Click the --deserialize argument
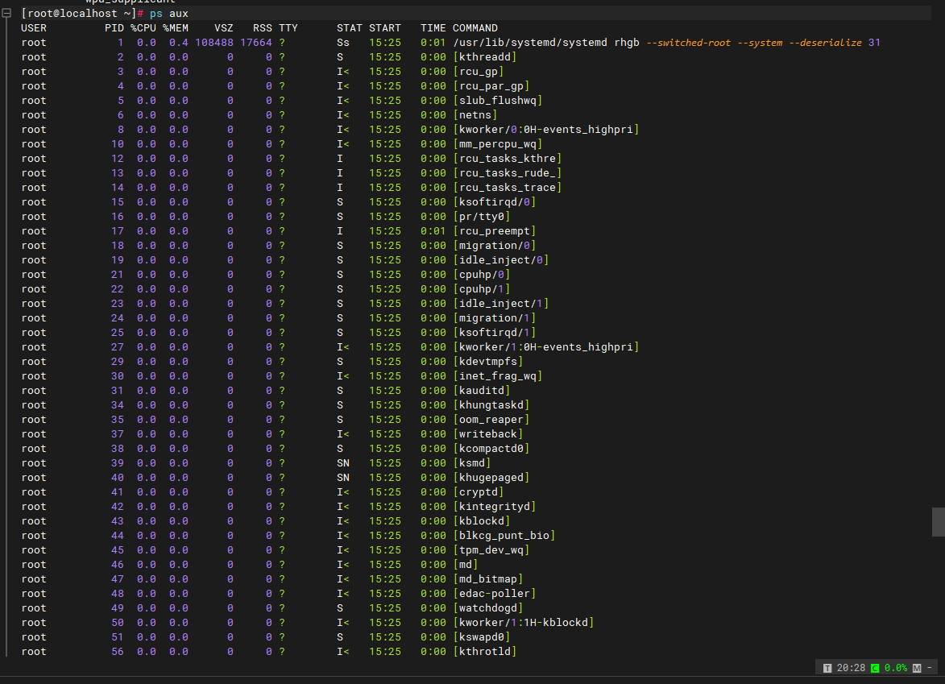This screenshot has height=684, width=945. [x=825, y=43]
